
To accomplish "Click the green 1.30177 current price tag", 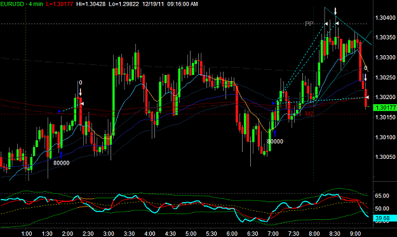I will [385, 108].
